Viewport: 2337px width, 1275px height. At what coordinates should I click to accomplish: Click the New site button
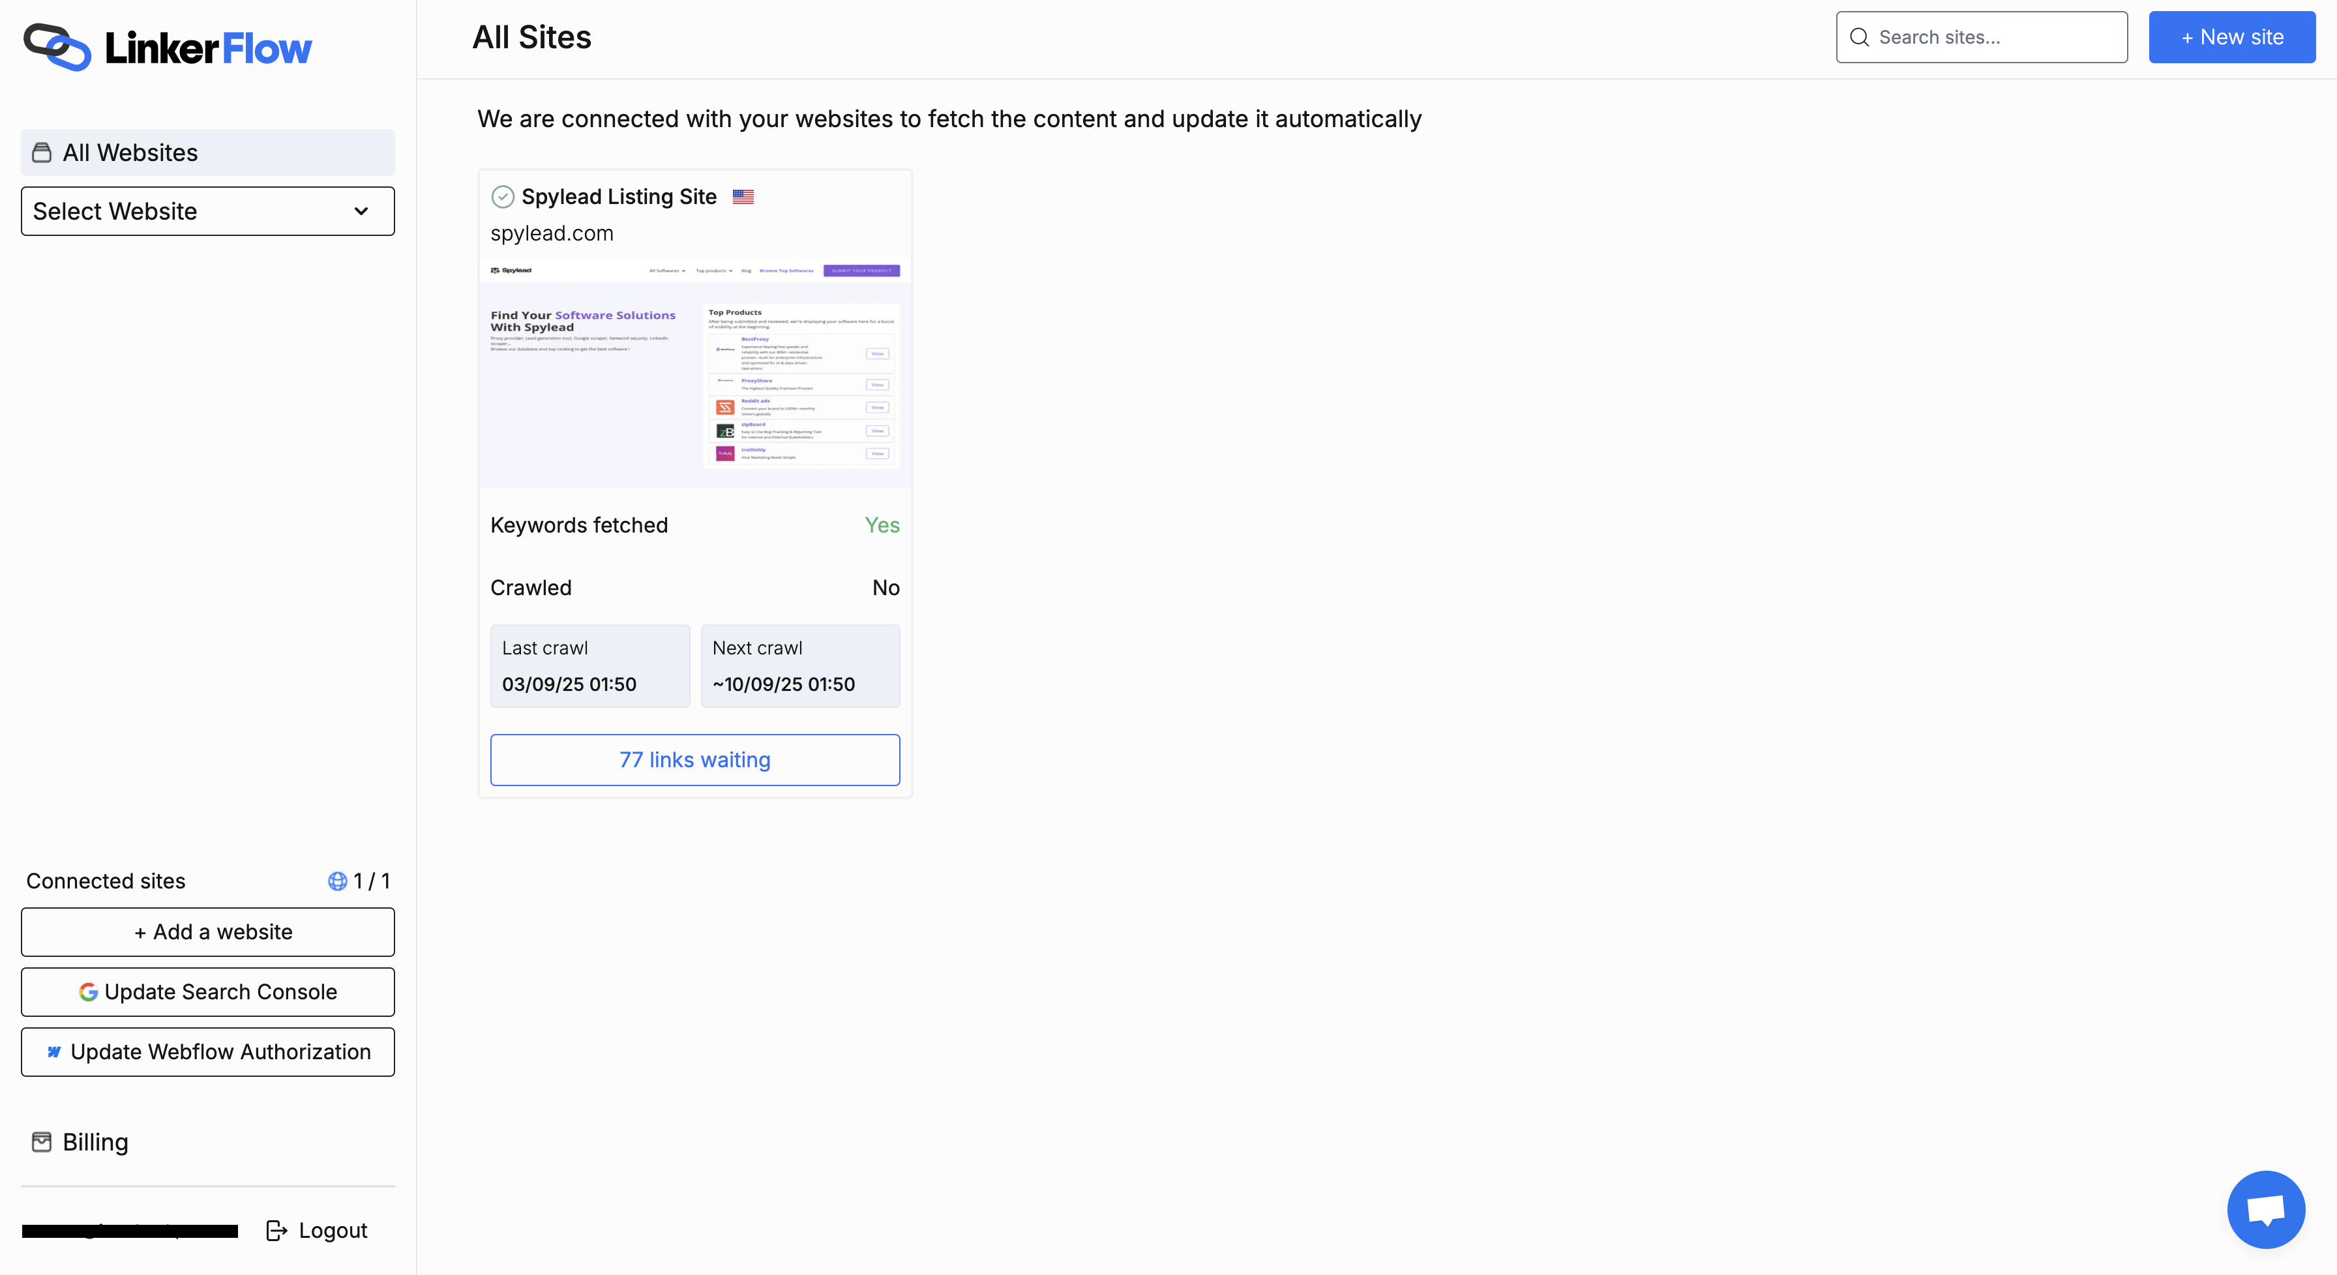(2232, 37)
